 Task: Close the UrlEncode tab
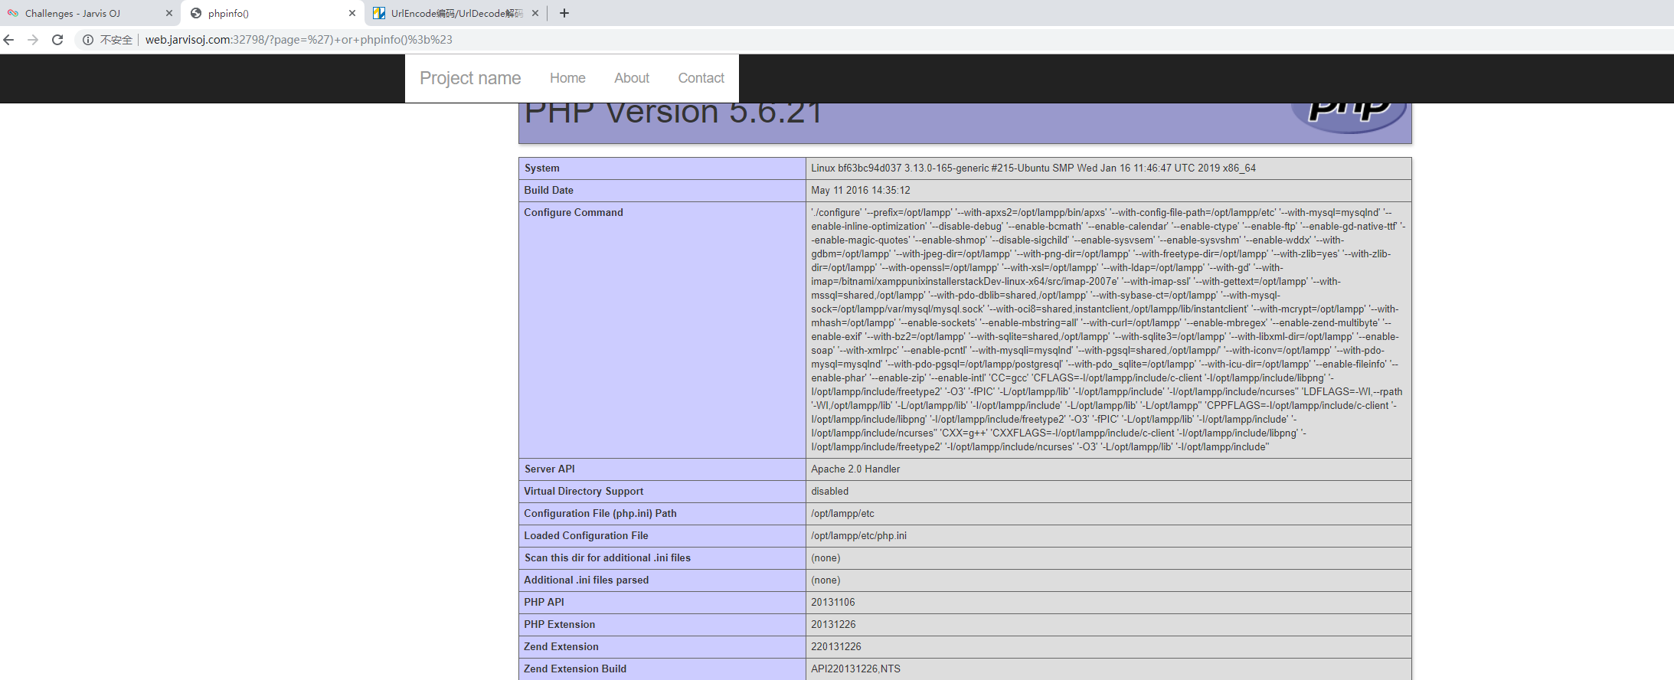click(x=535, y=13)
